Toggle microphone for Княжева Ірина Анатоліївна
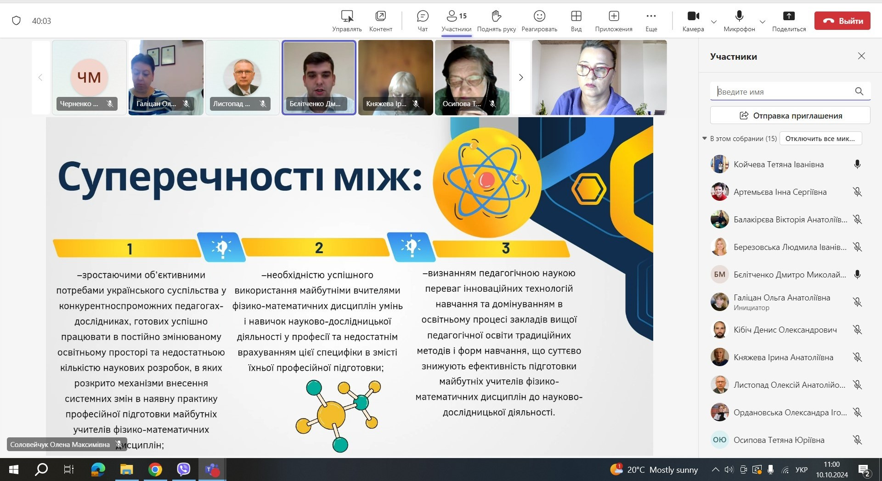The image size is (882, 481). (x=857, y=357)
